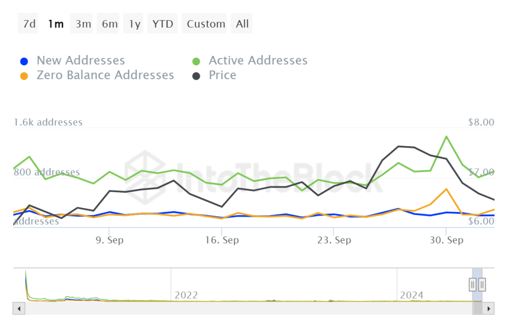
Task: Click the 16. Sep axis label
Action: pos(222,240)
